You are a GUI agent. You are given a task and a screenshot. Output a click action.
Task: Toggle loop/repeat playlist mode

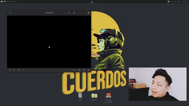tap(79, 70)
